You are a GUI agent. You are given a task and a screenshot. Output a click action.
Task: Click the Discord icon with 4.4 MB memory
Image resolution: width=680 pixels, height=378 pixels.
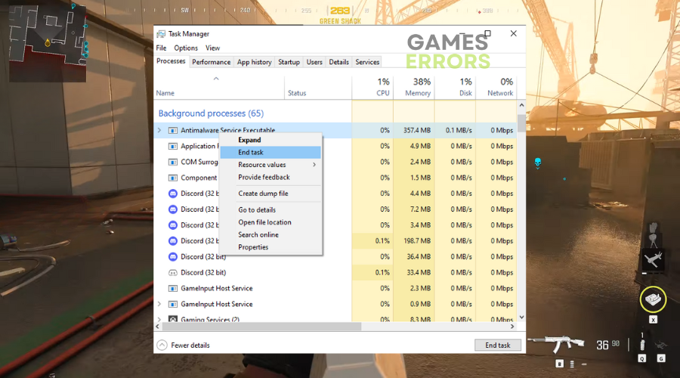tap(172, 194)
